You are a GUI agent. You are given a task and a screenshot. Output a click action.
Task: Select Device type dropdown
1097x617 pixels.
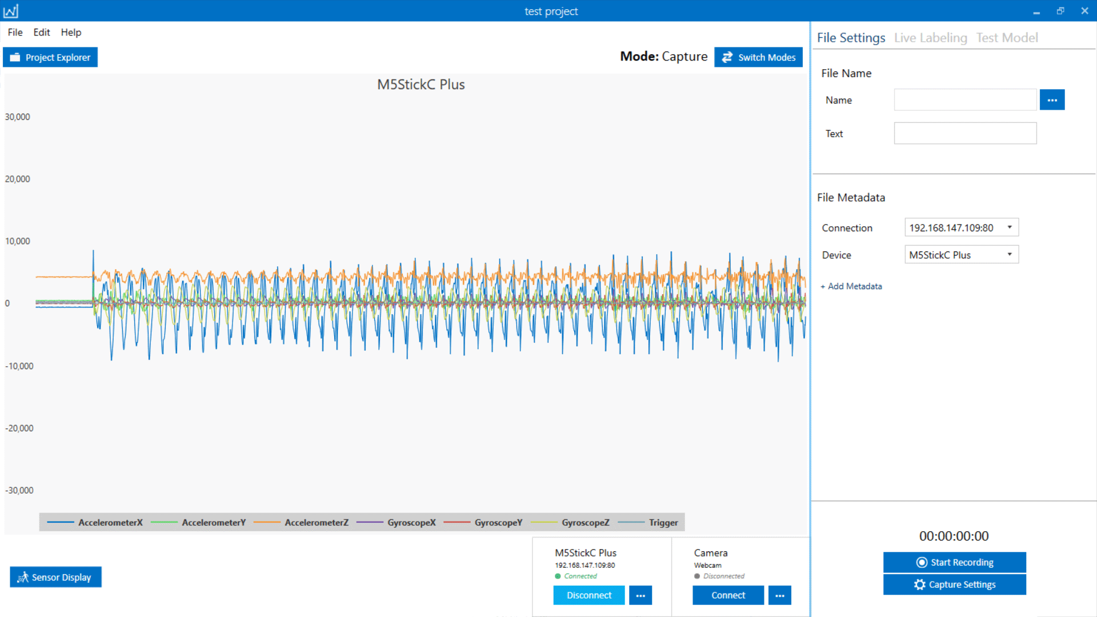coord(960,255)
